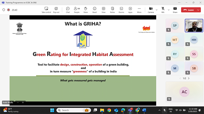
Task: Open the dropdown next to Leave
Action: 198,10
